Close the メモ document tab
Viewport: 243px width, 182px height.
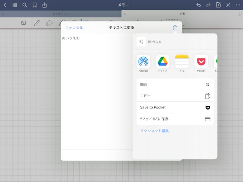click(125, 14)
